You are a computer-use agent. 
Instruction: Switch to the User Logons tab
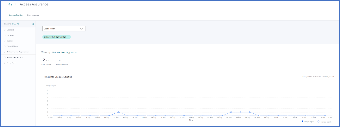coord(33,15)
